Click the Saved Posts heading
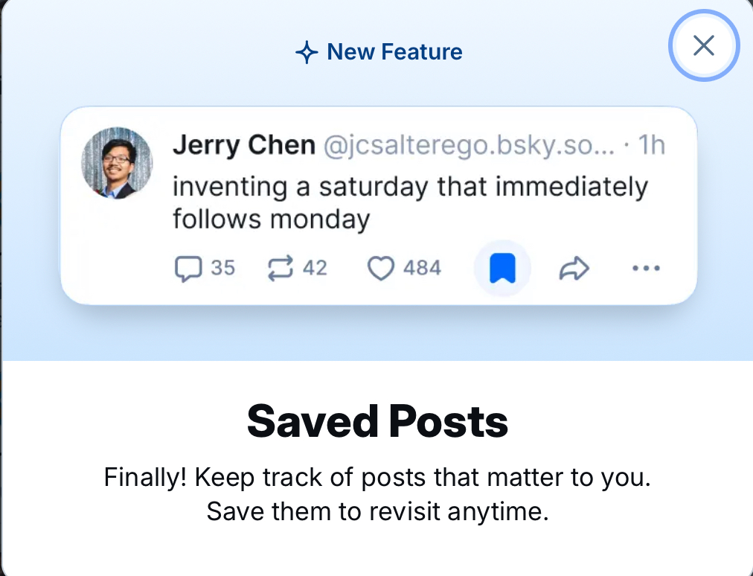 377,421
